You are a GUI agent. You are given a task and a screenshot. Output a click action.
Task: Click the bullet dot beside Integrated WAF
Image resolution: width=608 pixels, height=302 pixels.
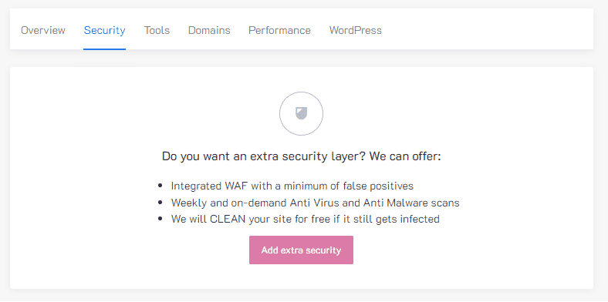tap(160, 186)
